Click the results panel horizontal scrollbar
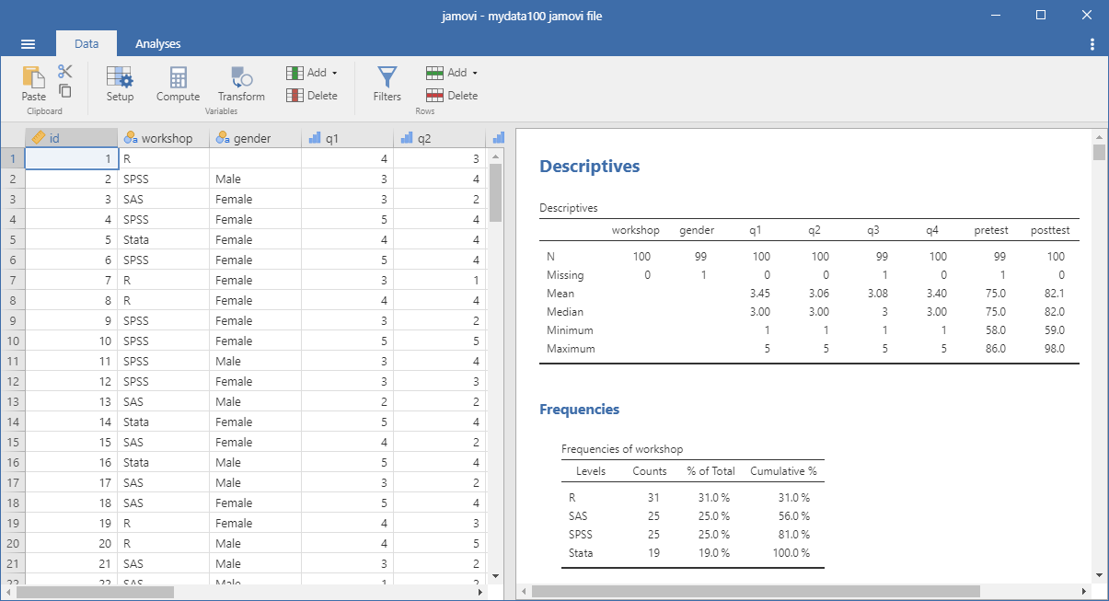 click(755, 591)
